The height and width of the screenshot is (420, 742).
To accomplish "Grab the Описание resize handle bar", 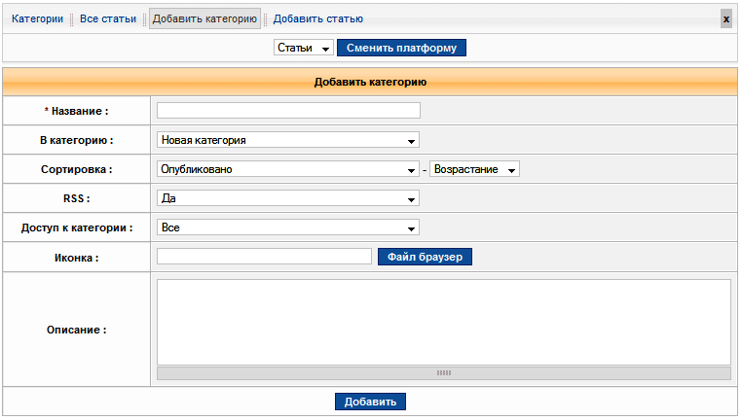I will tap(443, 372).
